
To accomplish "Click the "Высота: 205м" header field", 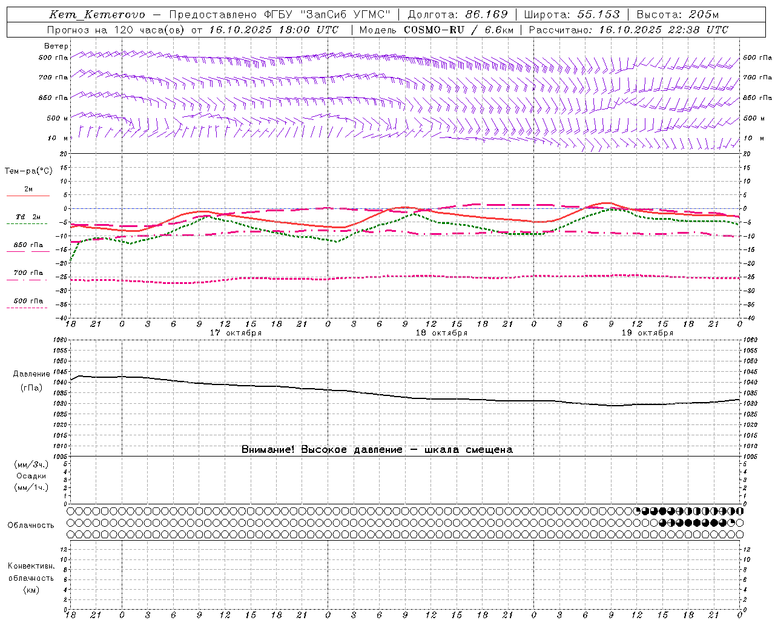I will click(678, 15).
